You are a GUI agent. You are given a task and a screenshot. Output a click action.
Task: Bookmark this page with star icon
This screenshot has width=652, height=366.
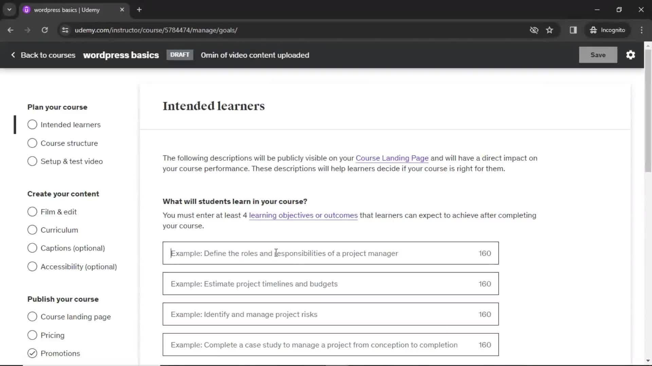[x=549, y=30]
